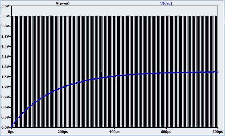Click the 600µs time axis label
The width and height of the screenshot is (225, 136).
point(166,131)
